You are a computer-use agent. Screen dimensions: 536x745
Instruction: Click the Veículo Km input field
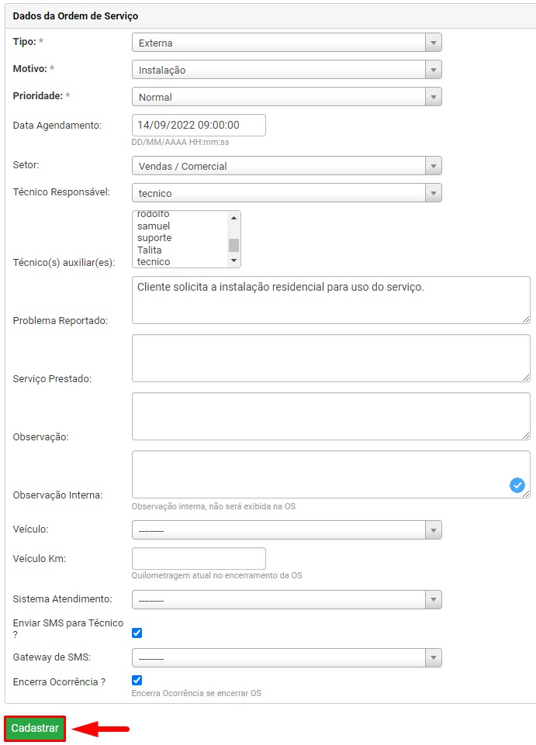(x=199, y=558)
